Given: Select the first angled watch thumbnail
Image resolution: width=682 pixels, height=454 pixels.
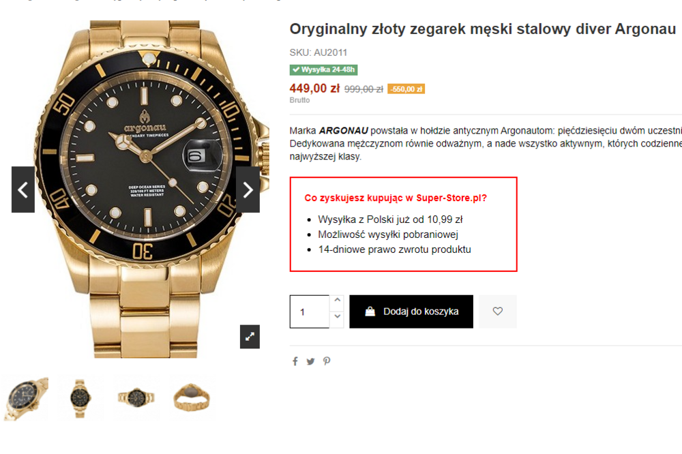Looking at the screenshot, I should [x=26, y=398].
